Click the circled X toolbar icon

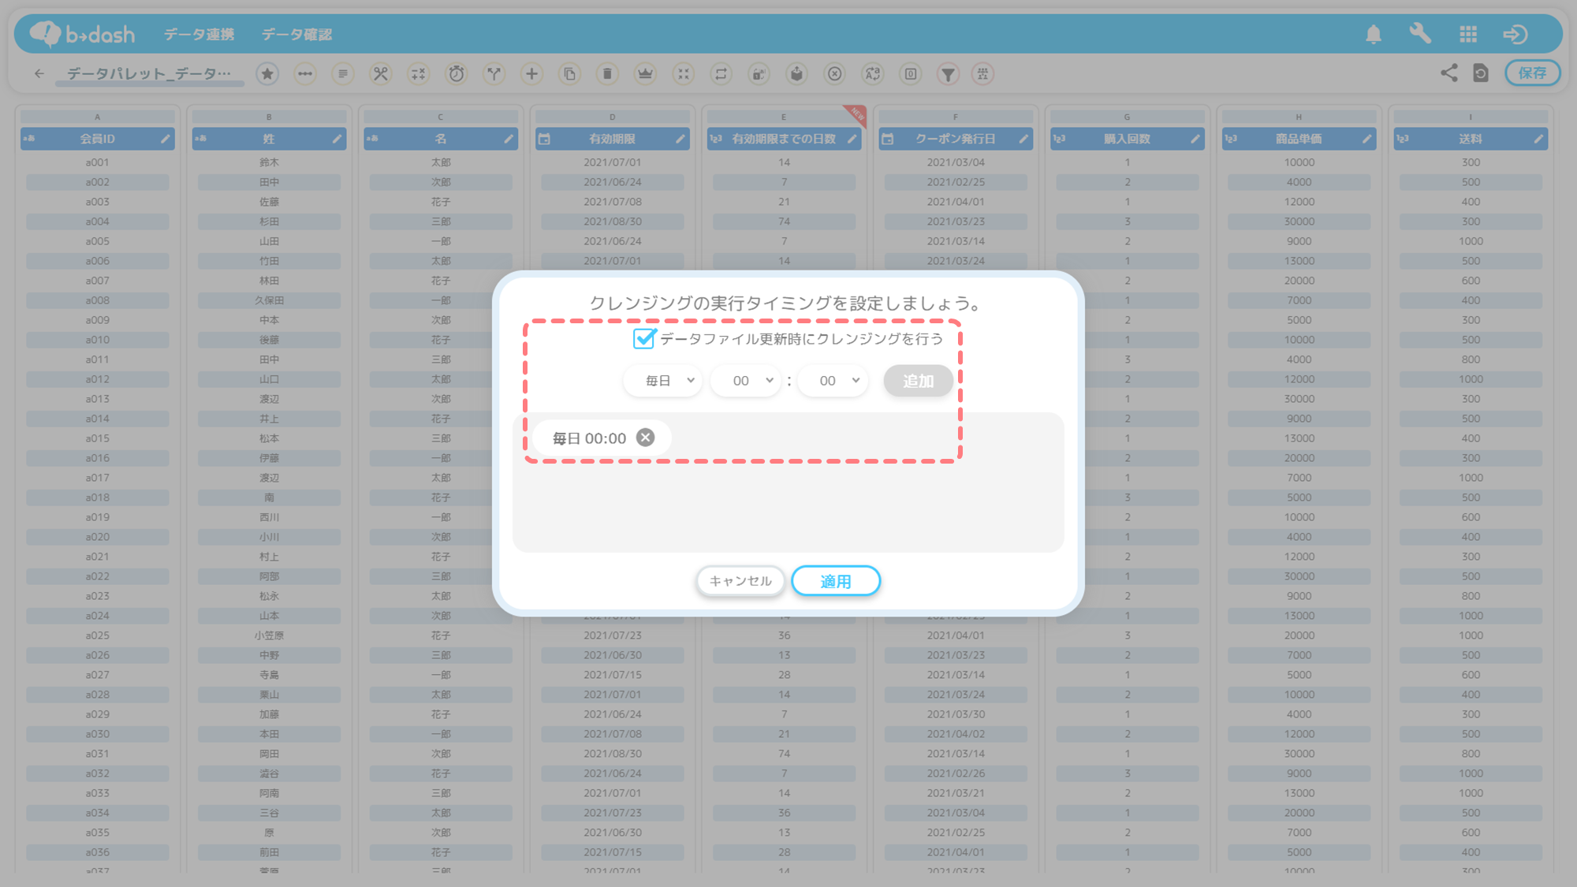tap(835, 74)
